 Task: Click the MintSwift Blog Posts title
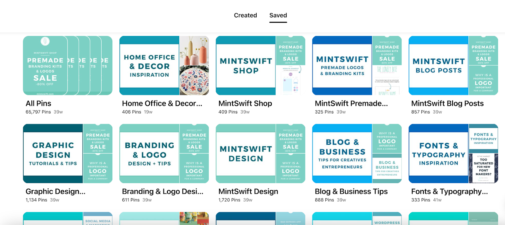[447, 103]
